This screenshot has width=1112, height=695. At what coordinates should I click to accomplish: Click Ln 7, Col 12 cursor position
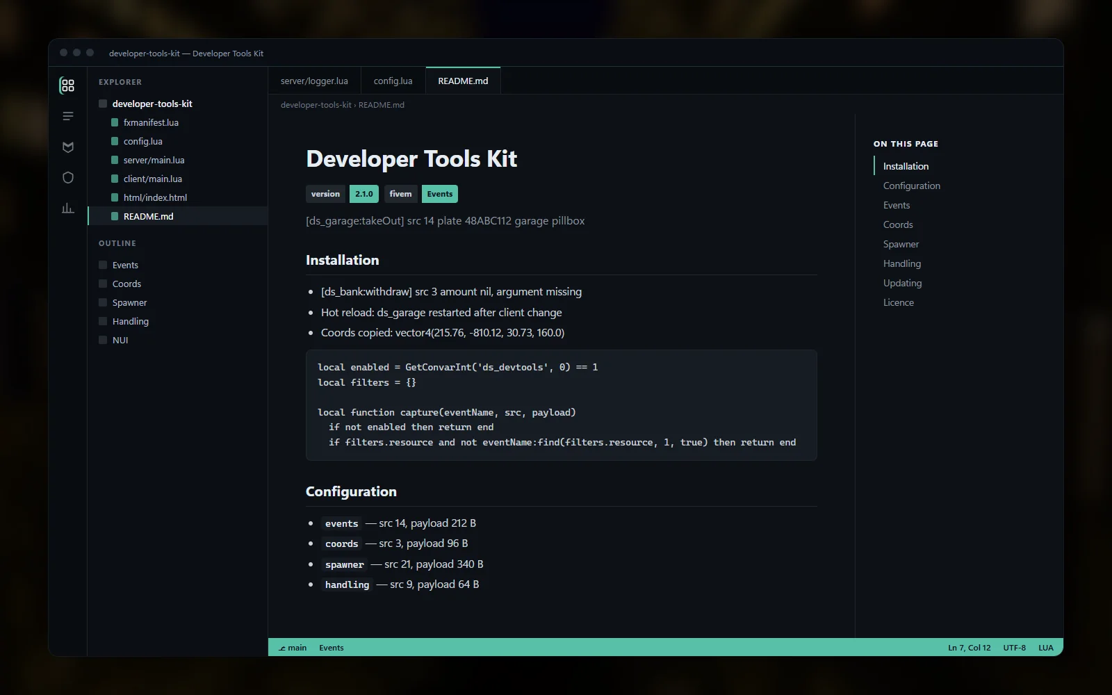pos(970,648)
